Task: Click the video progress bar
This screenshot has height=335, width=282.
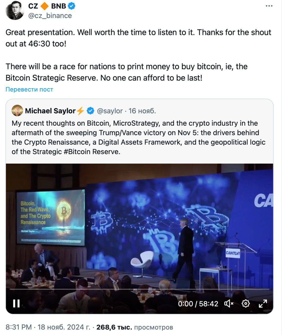Action: click(139, 289)
